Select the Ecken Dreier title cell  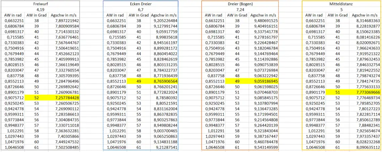[x=140, y=4]
